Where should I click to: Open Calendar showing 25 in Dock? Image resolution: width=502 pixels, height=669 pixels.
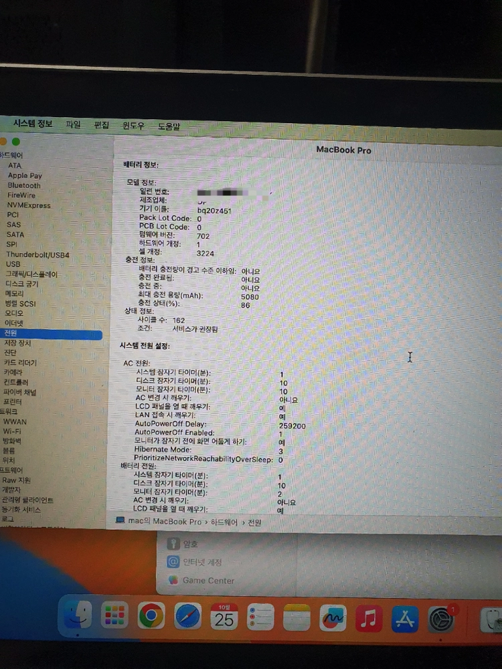224,617
